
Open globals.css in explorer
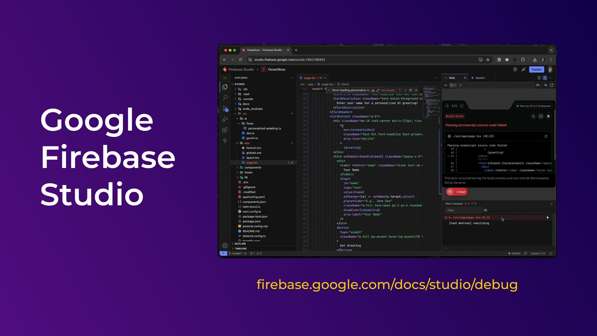pos(252,153)
